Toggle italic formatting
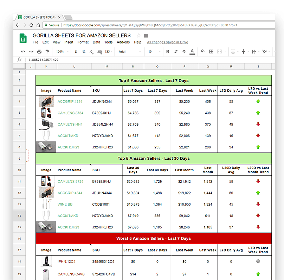The image size is (284, 280). click(176, 52)
